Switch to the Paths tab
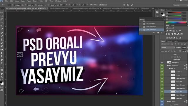Viewport: 188px width, 106px height. (x=176, y=41)
